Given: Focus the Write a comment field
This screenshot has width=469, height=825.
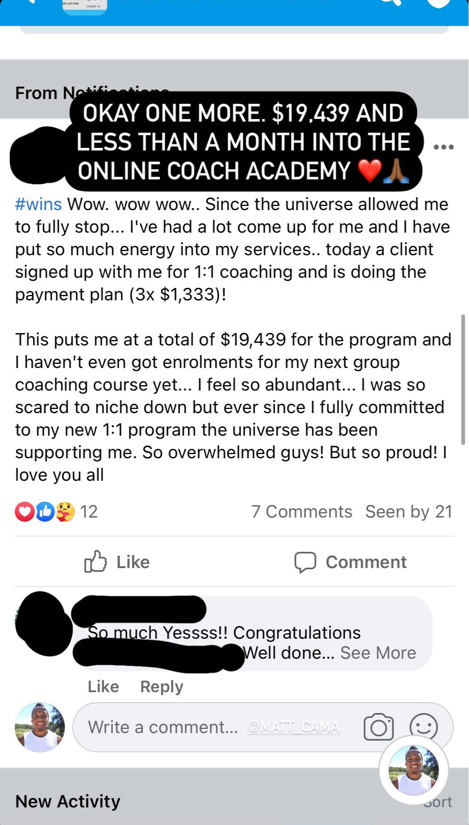Looking at the screenshot, I should point(217,727).
